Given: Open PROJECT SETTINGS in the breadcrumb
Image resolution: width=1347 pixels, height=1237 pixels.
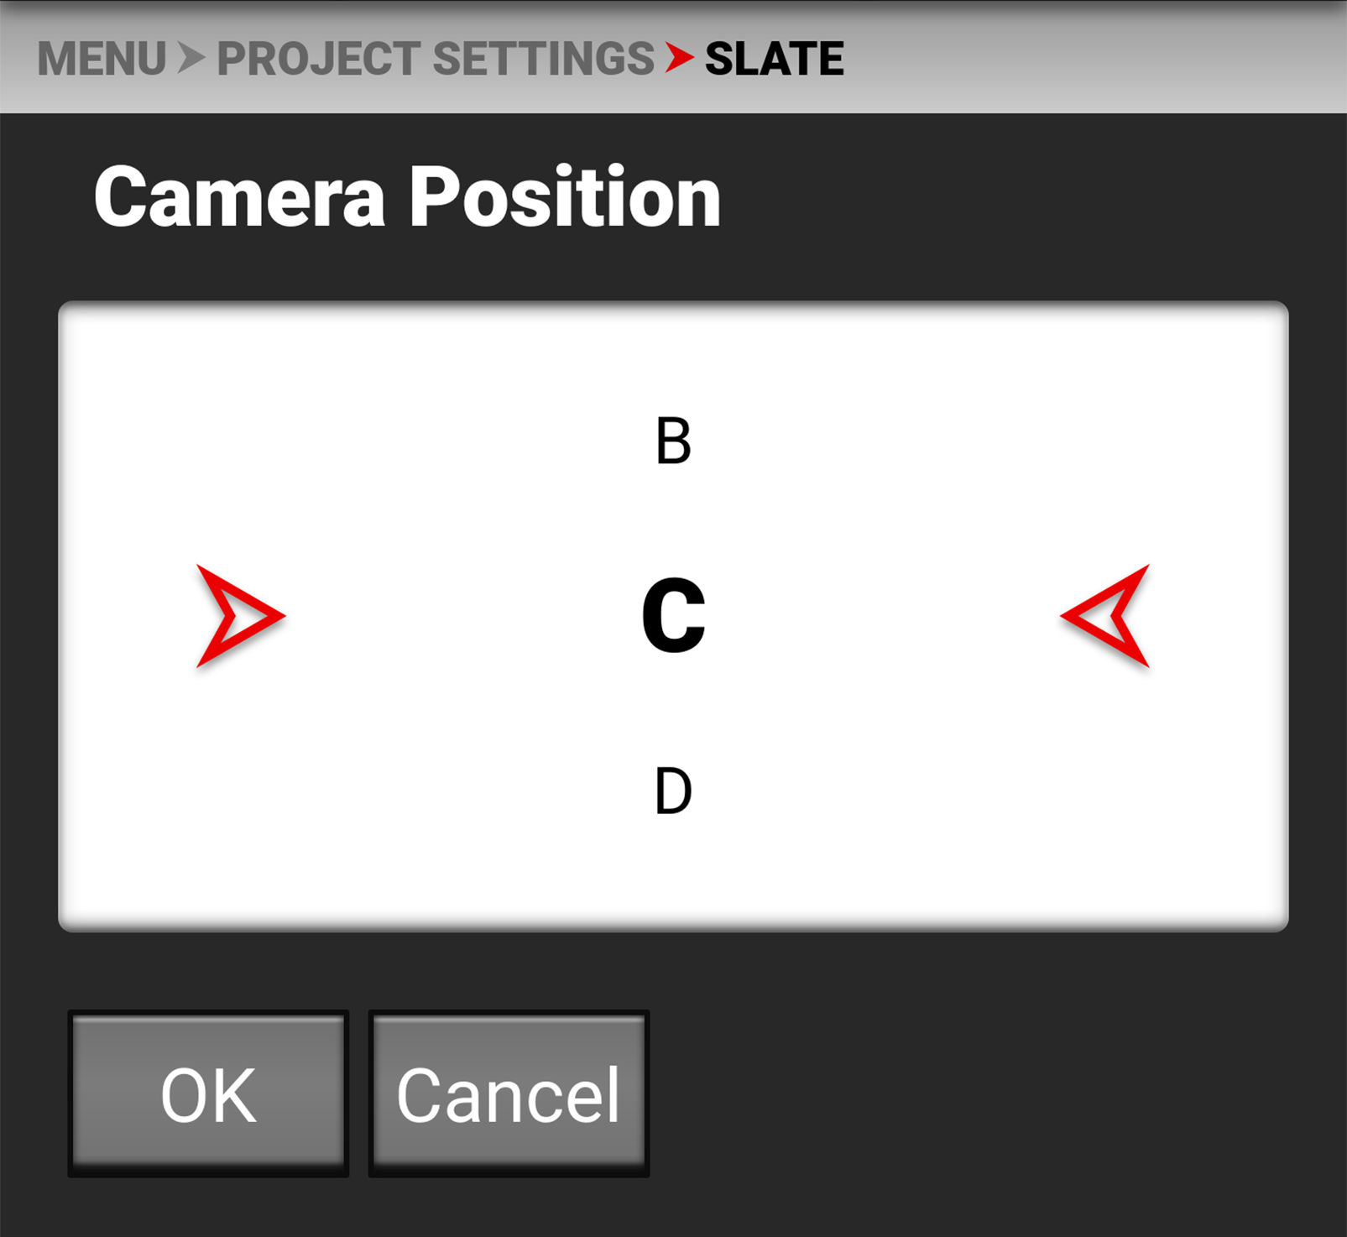Looking at the screenshot, I should (x=436, y=59).
